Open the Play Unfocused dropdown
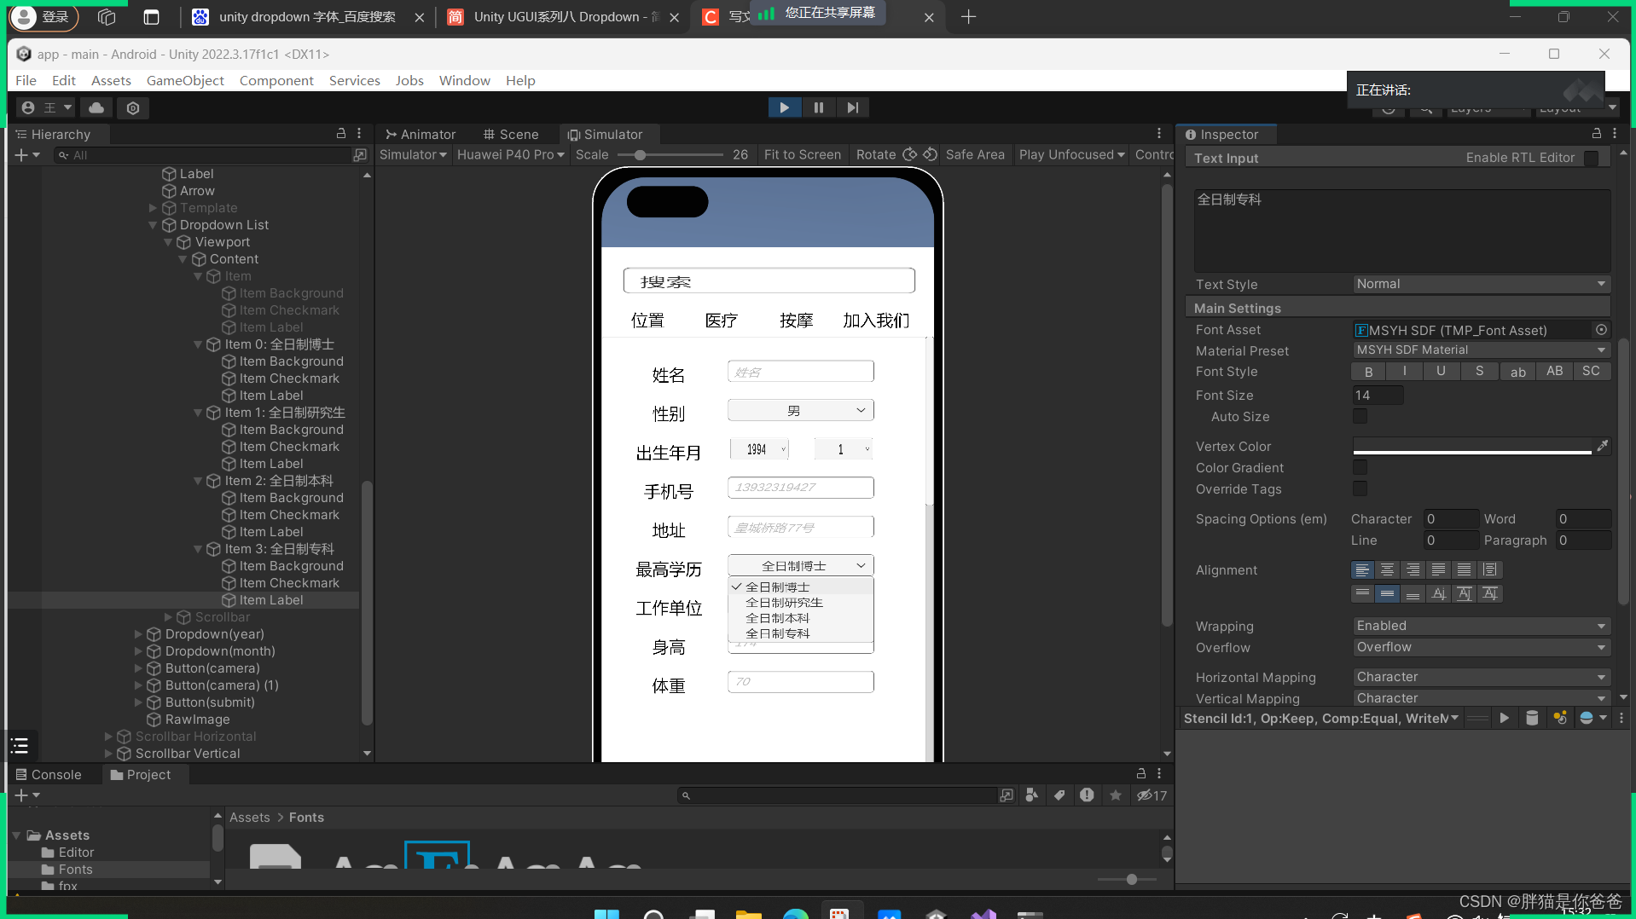The width and height of the screenshot is (1636, 919). coord(1071,154)
